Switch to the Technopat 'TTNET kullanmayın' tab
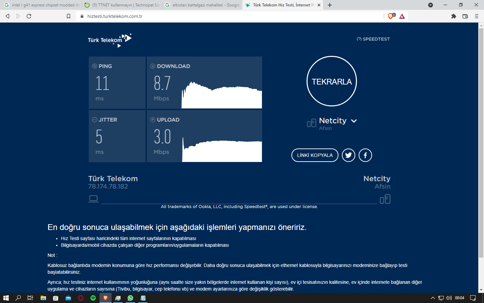 (x=122, y=5)
